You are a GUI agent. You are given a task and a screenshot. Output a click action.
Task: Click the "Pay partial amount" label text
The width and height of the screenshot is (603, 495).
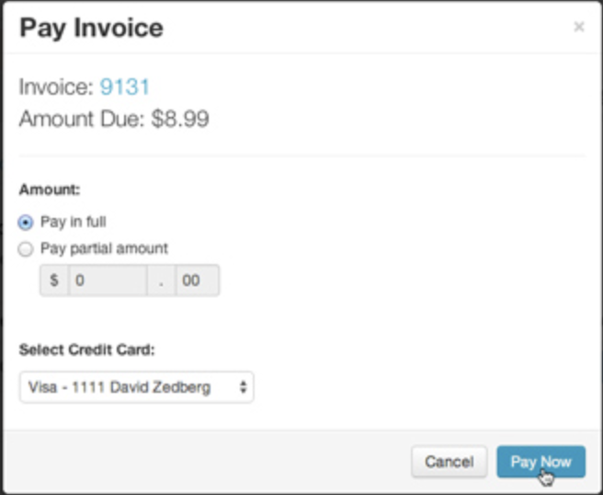point(104,248)
